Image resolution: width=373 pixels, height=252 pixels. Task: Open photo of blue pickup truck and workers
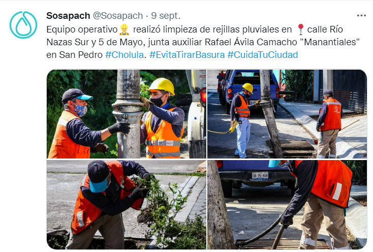(x=287, y=114)
